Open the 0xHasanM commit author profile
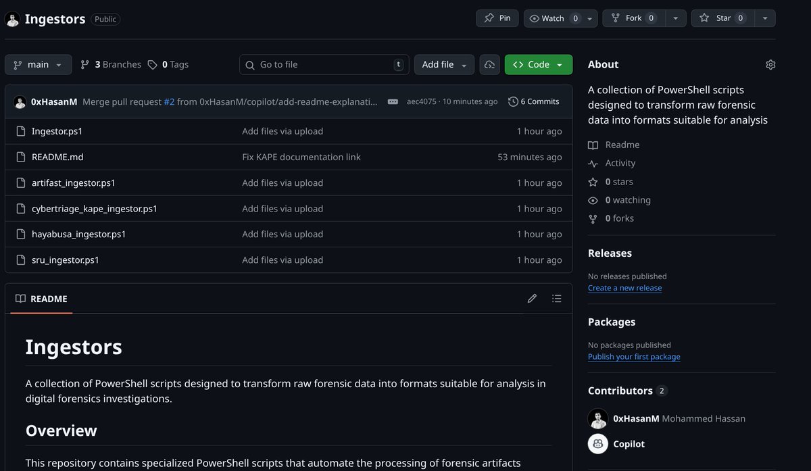This screenshot has height=471, width=811. (x=54, y=101)
